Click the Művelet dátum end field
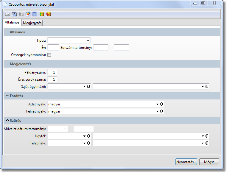This screenshot has height=173, width=227. (x=83, y=129)
